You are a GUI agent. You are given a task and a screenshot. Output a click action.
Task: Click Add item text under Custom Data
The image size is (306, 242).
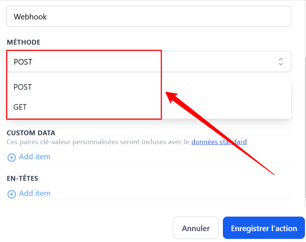[34, 157]
